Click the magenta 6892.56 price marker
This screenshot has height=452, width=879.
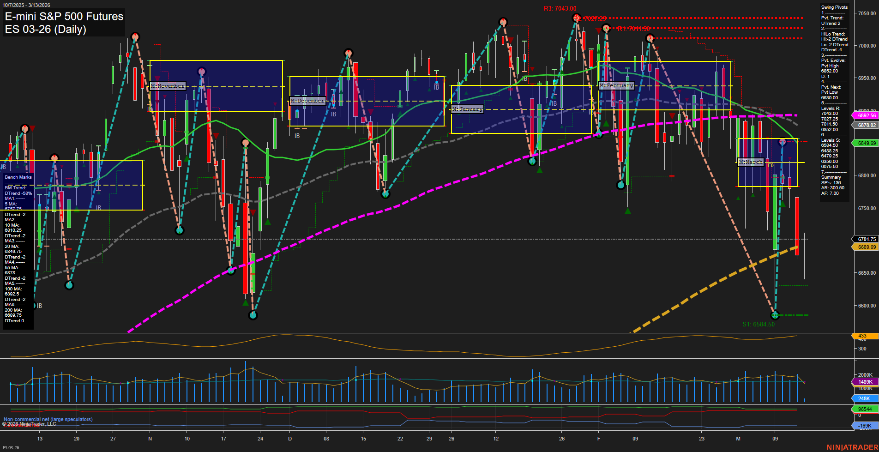pyautogui.click(x=864, y=114)
